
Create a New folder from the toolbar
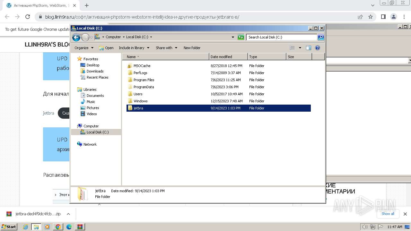[x=192, y=48]
